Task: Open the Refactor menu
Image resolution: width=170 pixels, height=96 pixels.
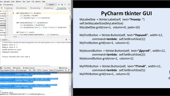Action: point(19,2)
